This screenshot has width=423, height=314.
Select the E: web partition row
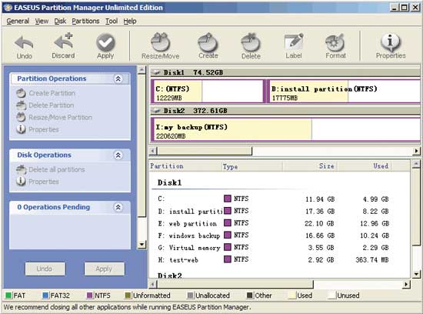point(273,223)
